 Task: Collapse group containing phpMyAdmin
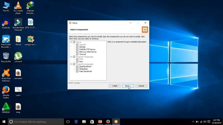point(71,64)
